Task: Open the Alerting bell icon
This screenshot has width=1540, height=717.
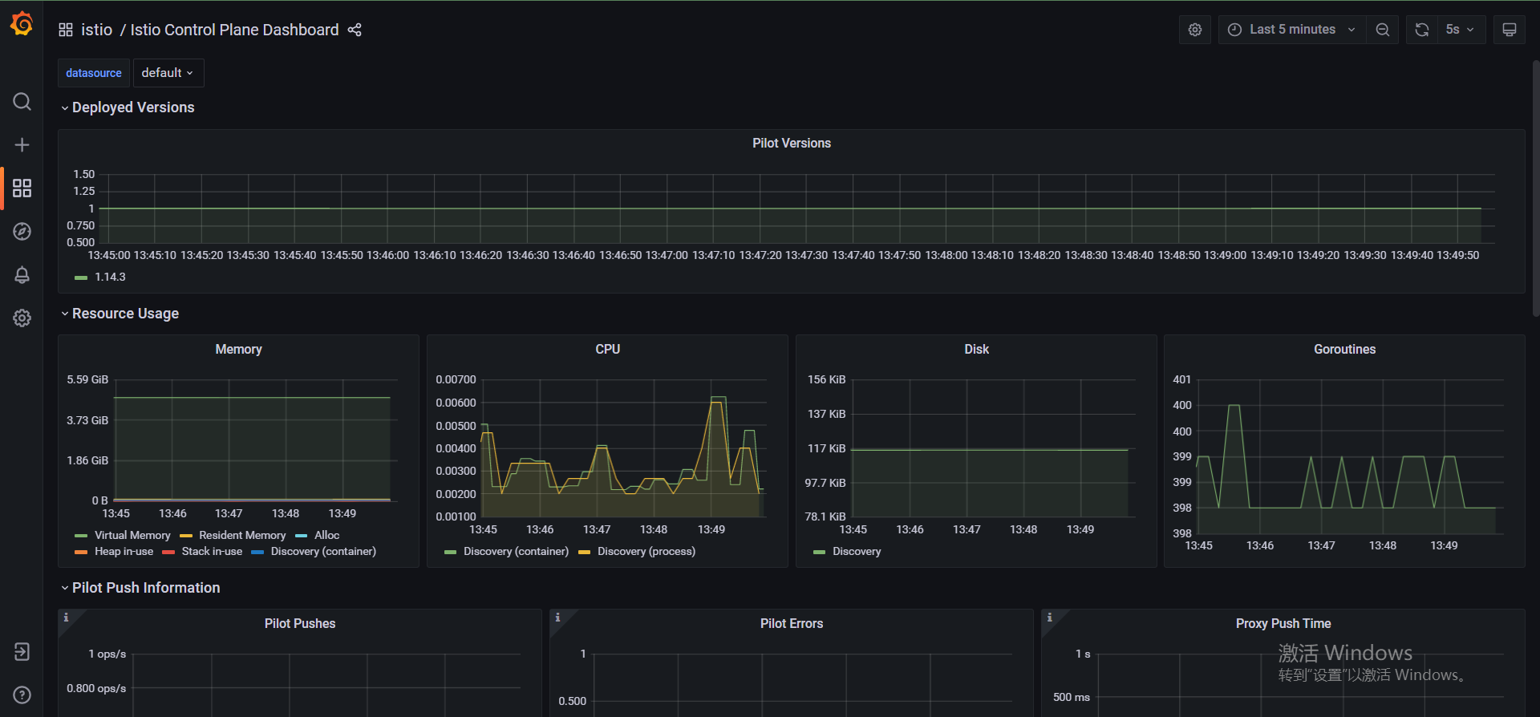Action: point(22,275)
